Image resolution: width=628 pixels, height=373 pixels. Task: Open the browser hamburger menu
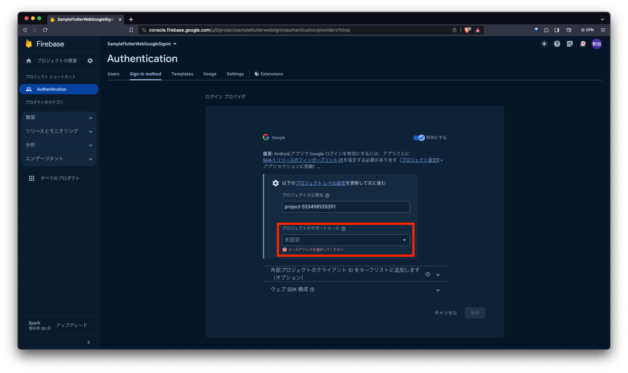603,30
